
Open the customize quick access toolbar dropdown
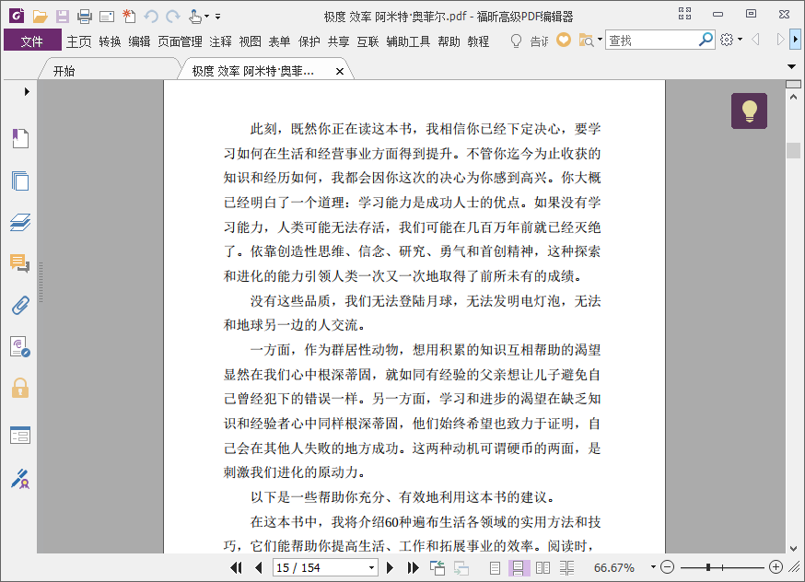(217, 17)
